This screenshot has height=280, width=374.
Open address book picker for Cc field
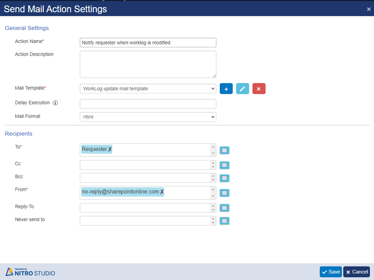(224, 165)
